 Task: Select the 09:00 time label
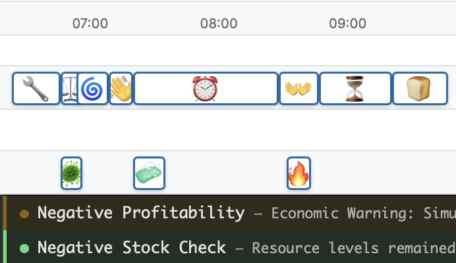pyautogui.click(x=348, y=24)
